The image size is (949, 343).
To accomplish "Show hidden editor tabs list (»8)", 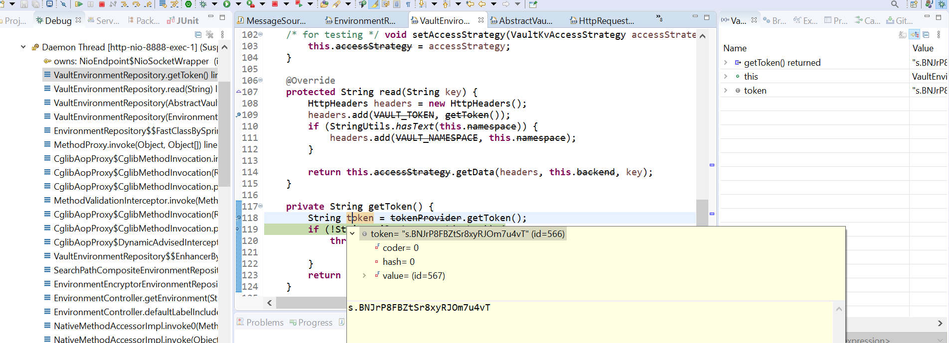I will click(659, 18).
